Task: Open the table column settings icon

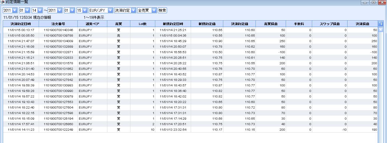Action: tap(380, 24)
